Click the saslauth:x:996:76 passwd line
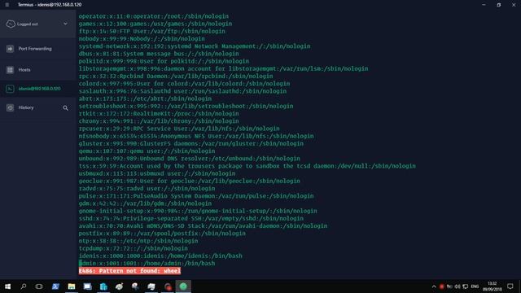Viewport: 521px width, 293px height. pos(182,91)
